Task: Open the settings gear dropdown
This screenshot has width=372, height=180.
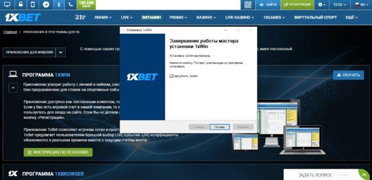Action: (322, 4)
